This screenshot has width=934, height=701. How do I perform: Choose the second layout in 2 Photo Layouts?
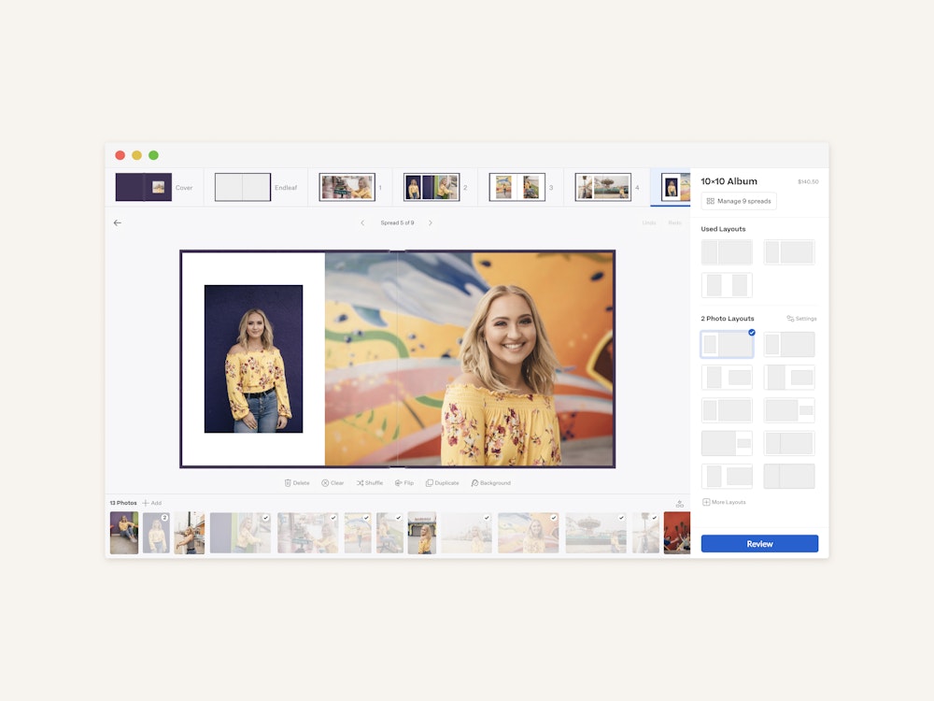pos(789,345)
